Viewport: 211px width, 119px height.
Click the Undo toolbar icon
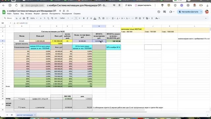pyautogui.click(x=16, y=18)
